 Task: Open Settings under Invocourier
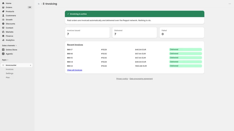pos(9,73)
